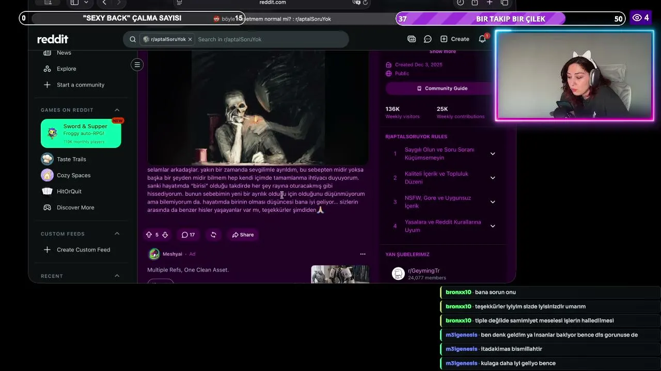Open Cozy Spaces game
The image size is (661, 371).
point(73,175)
